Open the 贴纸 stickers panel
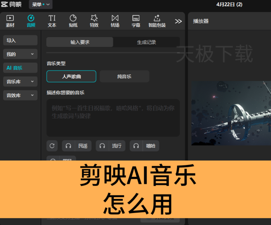Viewport: 271px width, 225px height. 73,21
